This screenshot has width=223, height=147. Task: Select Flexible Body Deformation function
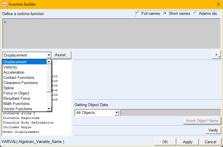coord(28,123)
